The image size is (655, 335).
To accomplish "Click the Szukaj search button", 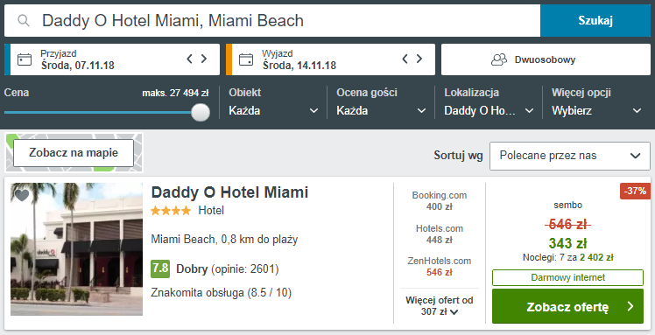I will pos(595,20).
